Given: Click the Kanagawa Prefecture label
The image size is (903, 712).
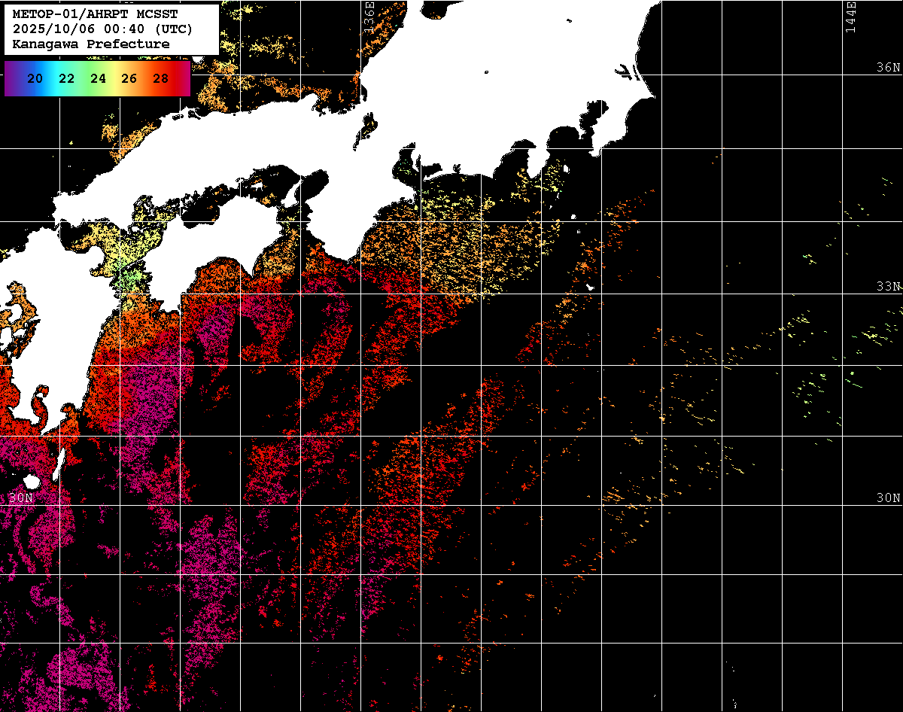Looking at the screenshot, I should click(91, 44).
